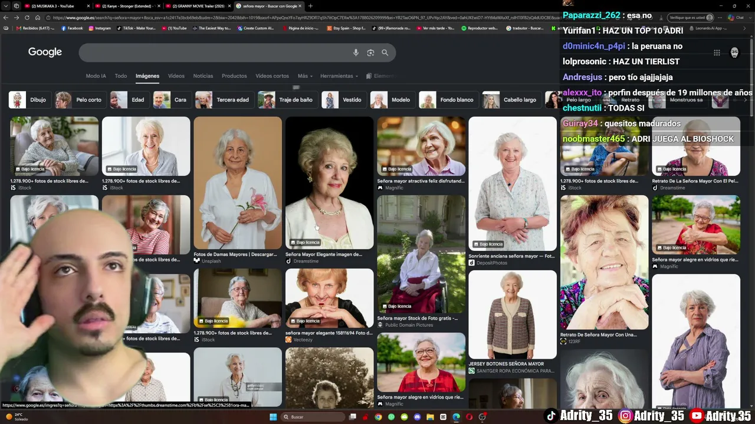Open Task View from the taskbar
This screenshot has width=755, height=424.
point(353,417)
